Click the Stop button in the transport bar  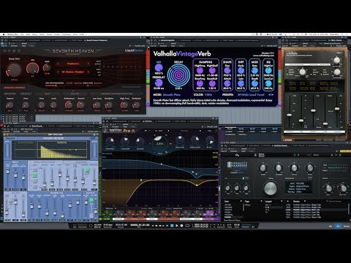(172, 226)
